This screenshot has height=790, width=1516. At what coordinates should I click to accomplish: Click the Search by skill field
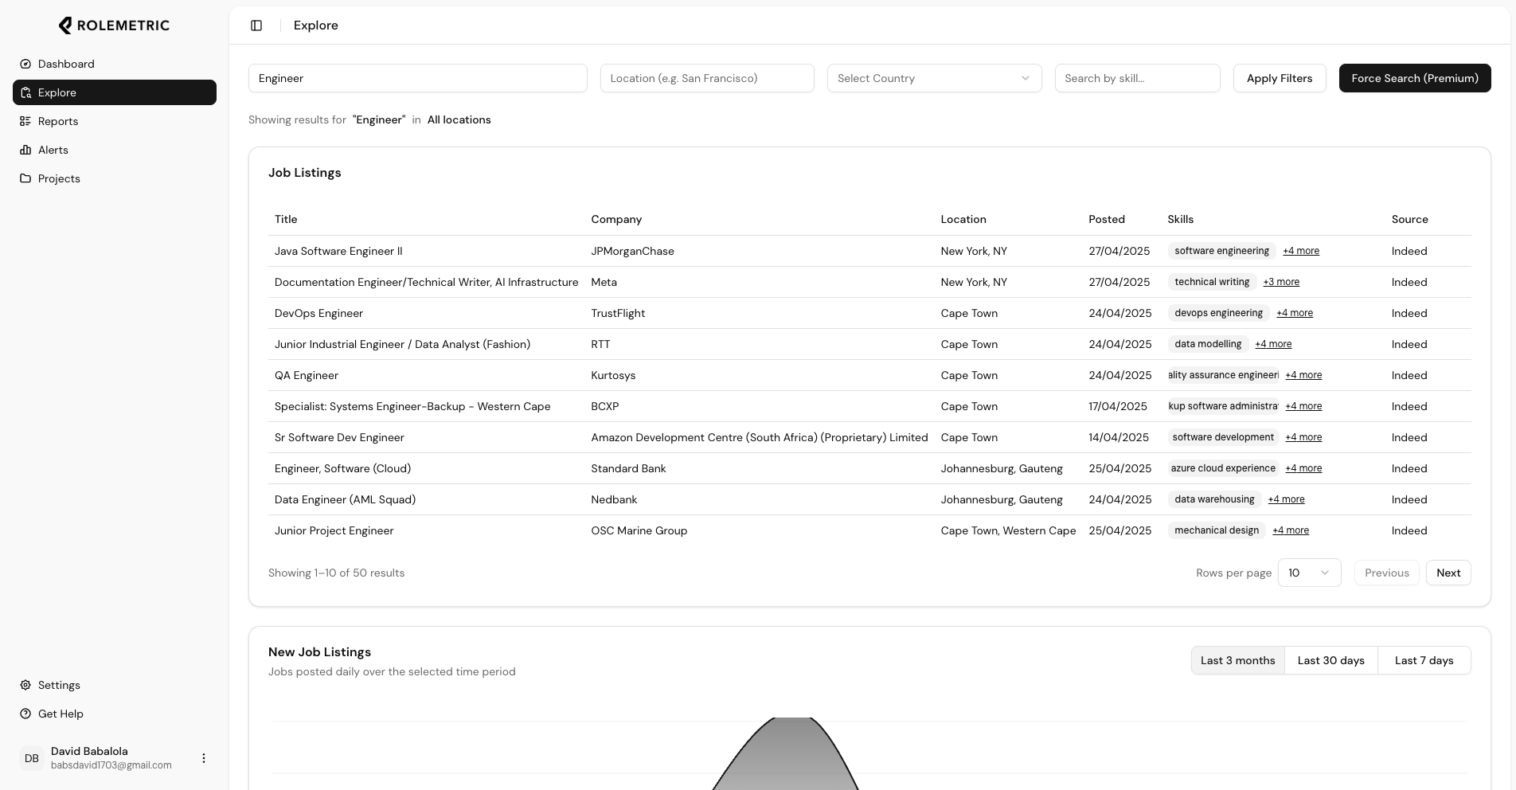[x=1138, y=78]
